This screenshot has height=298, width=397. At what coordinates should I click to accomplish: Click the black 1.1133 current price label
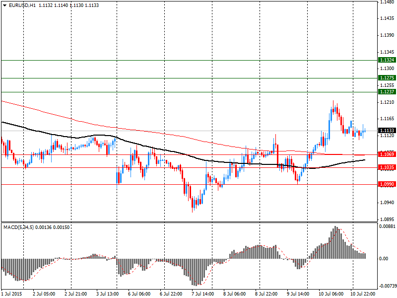pyautogui.click(x=387, y=131)
